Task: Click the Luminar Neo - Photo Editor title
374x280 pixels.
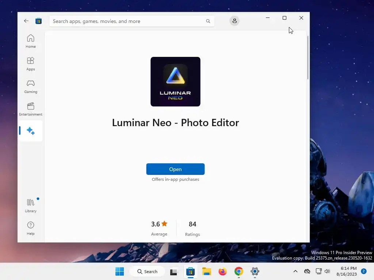Action: point(175,123)
